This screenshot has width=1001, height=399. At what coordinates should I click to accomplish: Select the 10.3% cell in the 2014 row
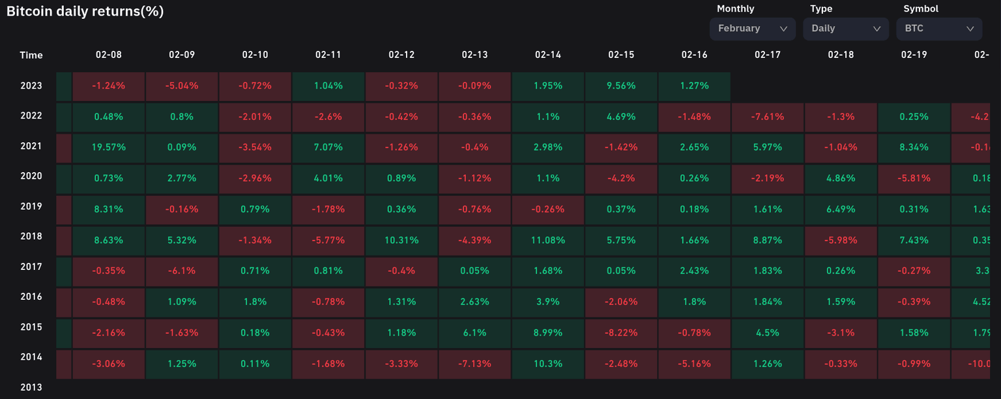(x=547, y=364)
